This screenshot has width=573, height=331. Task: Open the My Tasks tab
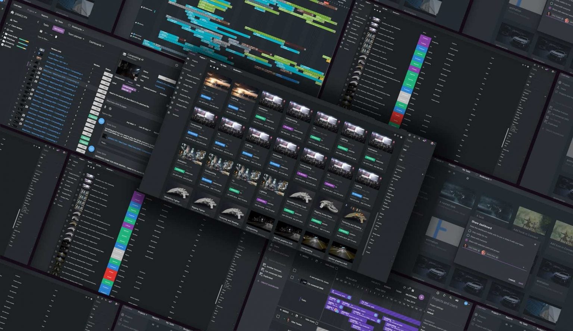pyautogui.click(x=59, y=22)
